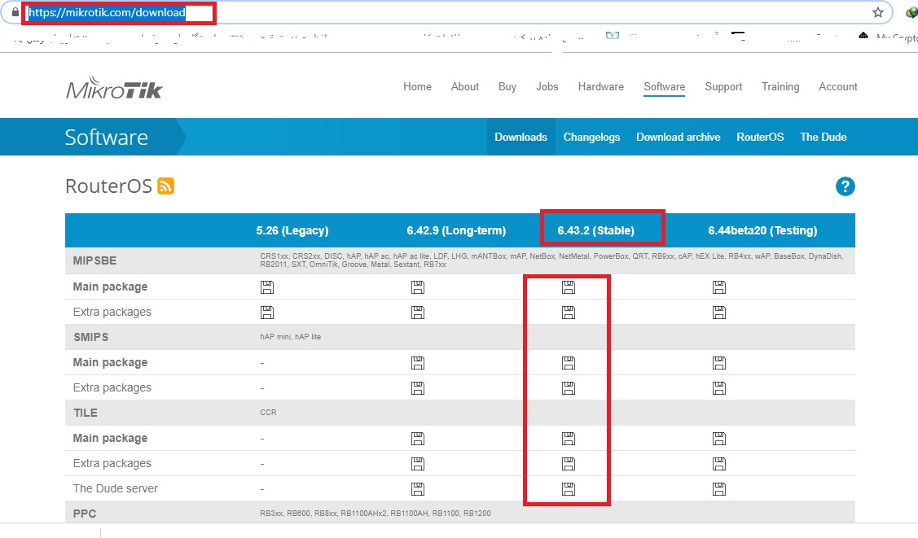Select the Downloads tab
Screen dimensions: 918x538
(521, 137)
